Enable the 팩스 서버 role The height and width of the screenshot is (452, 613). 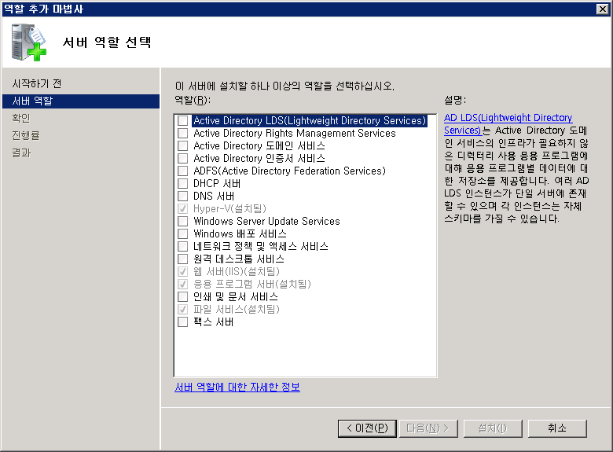tap(183, 322)
